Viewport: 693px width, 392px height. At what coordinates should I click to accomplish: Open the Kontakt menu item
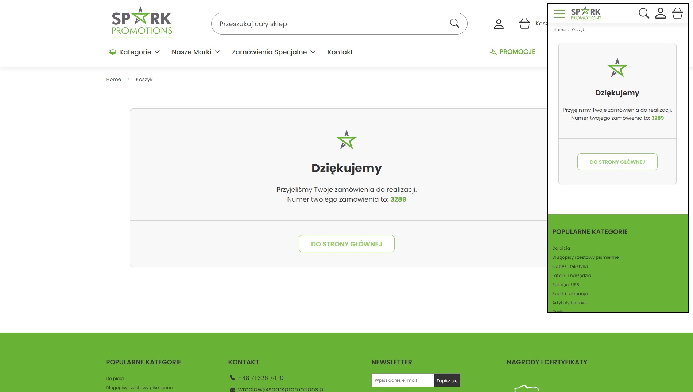click(x=340, y=52)
